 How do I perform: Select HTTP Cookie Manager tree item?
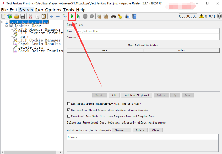pos(39,40)
